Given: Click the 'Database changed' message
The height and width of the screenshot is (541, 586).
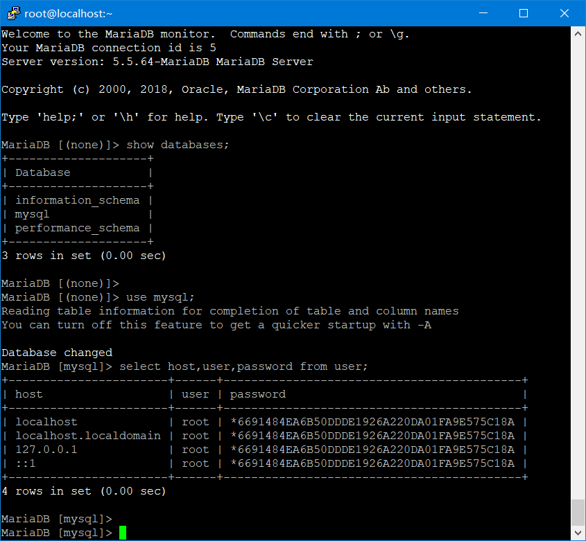Looking at the screenshot, I should 57,353.
